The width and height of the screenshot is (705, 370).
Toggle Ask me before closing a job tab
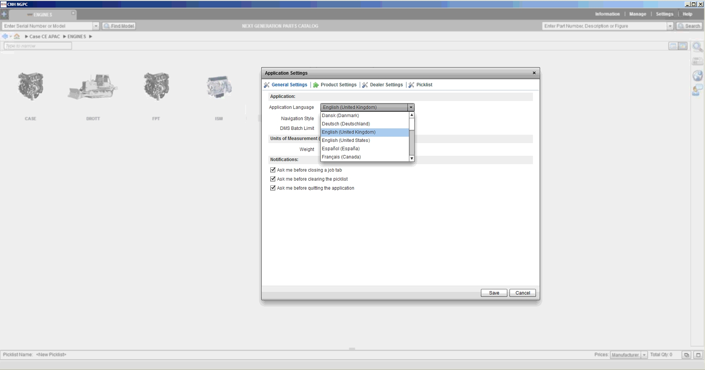273,170
